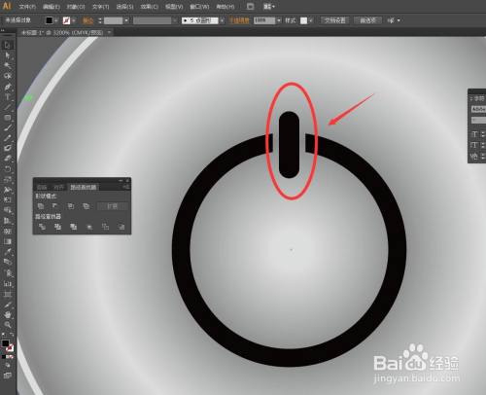Screen dimensions: 486x395
Task: Select the Paintbrush tool
Action: pos(8,127)
